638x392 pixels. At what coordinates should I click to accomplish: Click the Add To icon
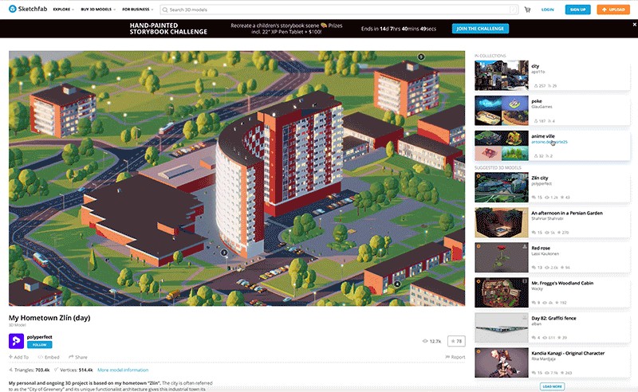(18, 357)
